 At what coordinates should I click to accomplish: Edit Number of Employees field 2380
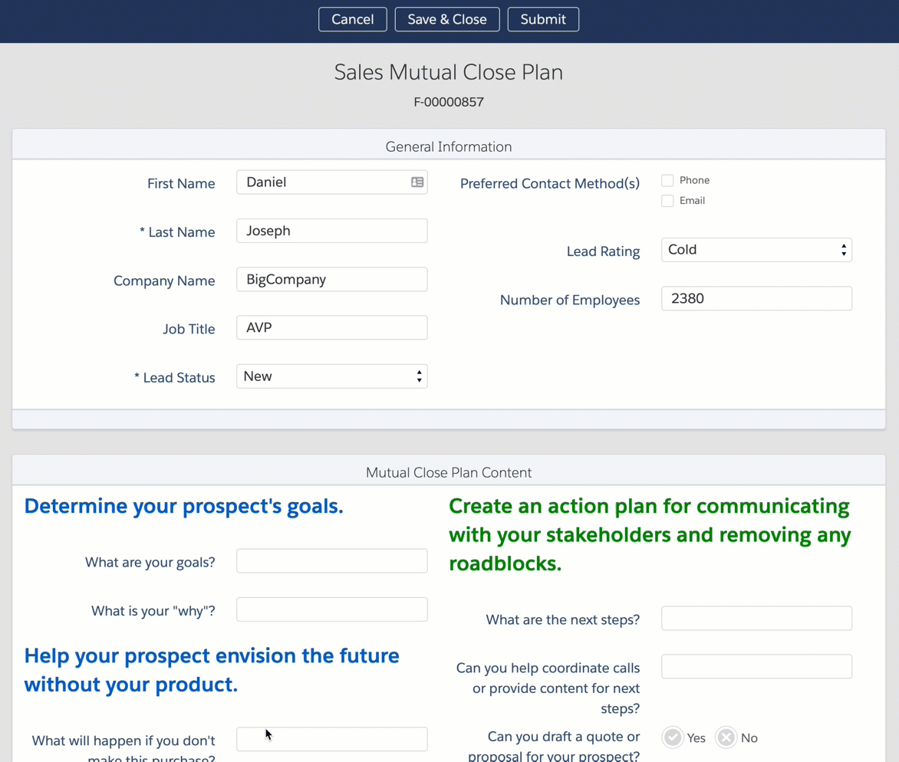tap(757, 298)
